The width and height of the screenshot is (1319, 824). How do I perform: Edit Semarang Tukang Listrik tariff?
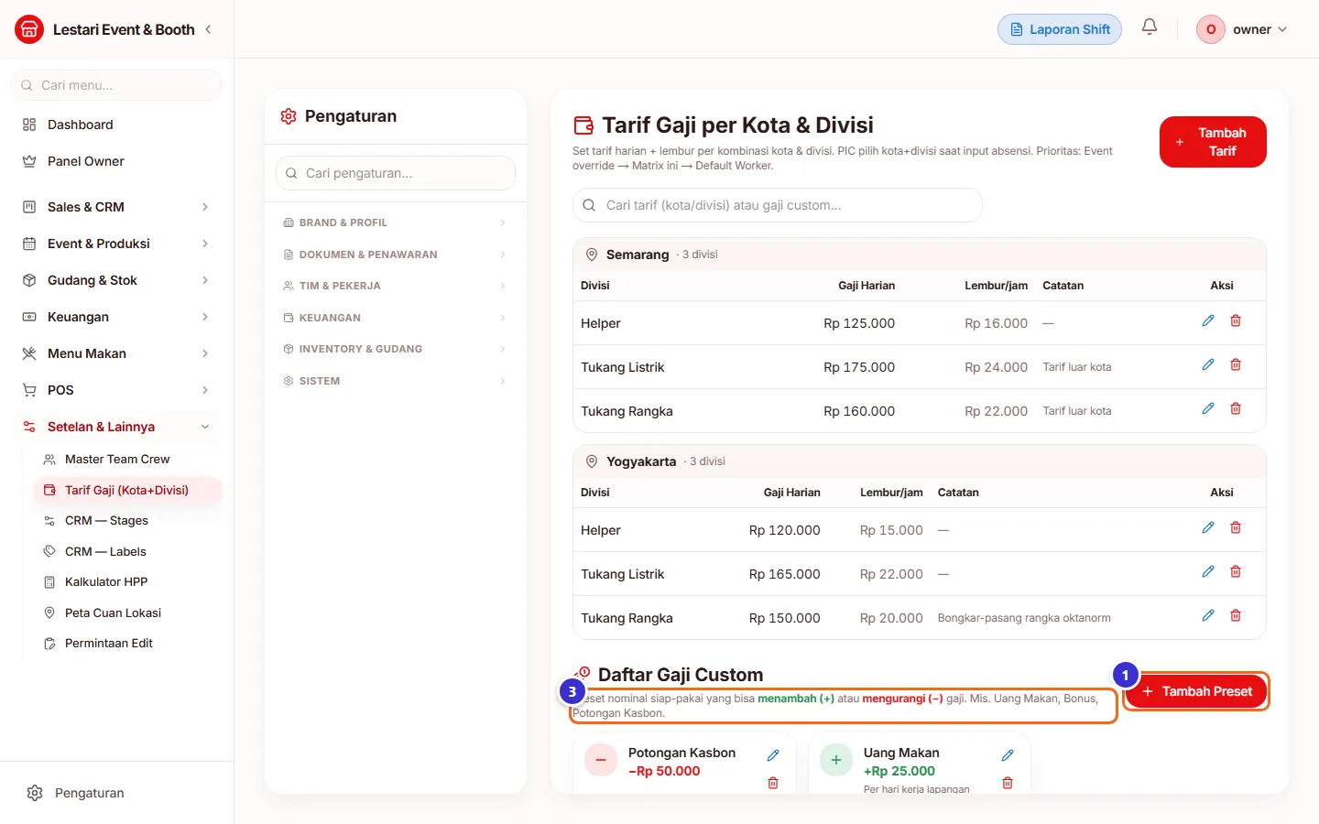1208,364
